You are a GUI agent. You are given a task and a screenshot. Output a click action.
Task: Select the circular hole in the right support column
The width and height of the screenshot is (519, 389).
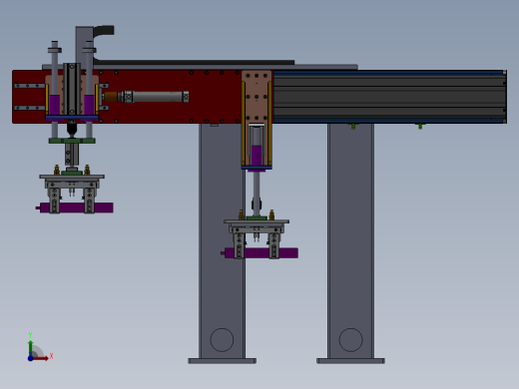(350, 340)
